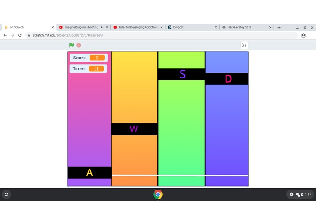Image resolution: width=316 pixels, height=224 pixels.
Task: Click the browser forward arrow
Action: coord(12,35)
